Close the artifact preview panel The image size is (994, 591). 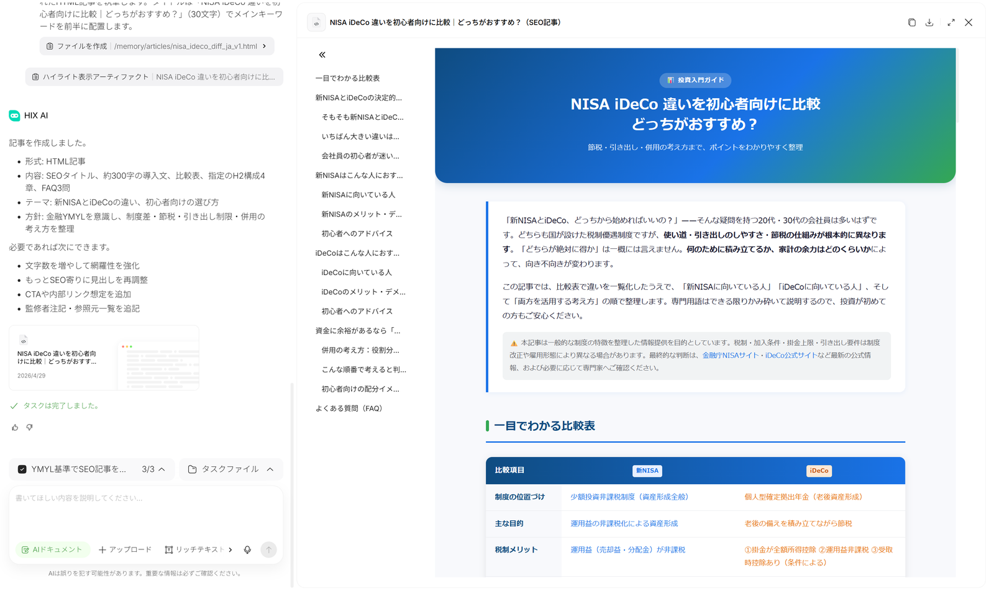pos(969,22)
